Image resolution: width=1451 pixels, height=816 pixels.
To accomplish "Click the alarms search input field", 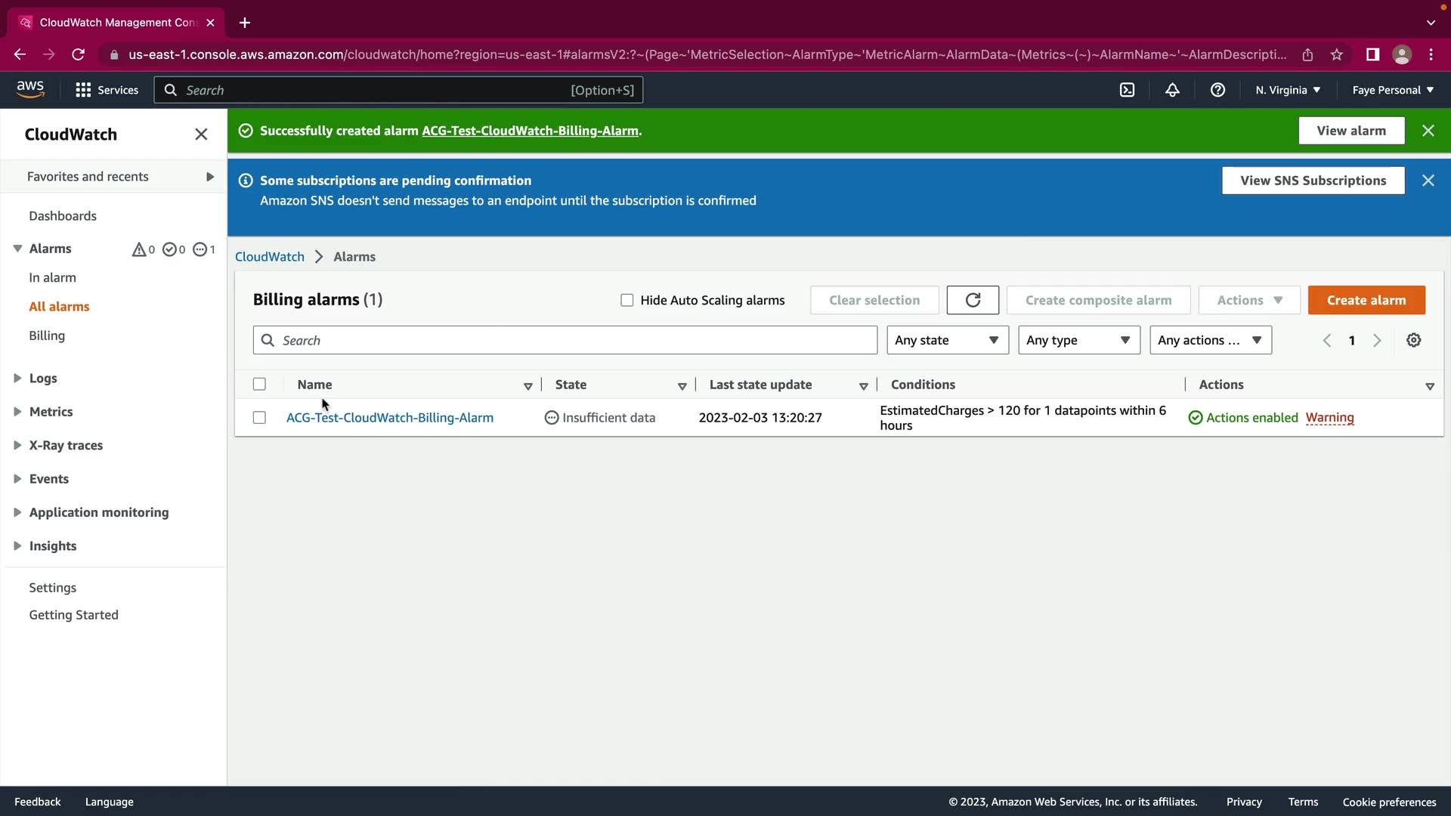I will pos(574,340).
